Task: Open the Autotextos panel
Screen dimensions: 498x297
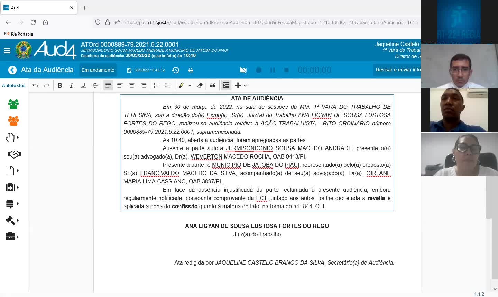Action: (14, 85)
